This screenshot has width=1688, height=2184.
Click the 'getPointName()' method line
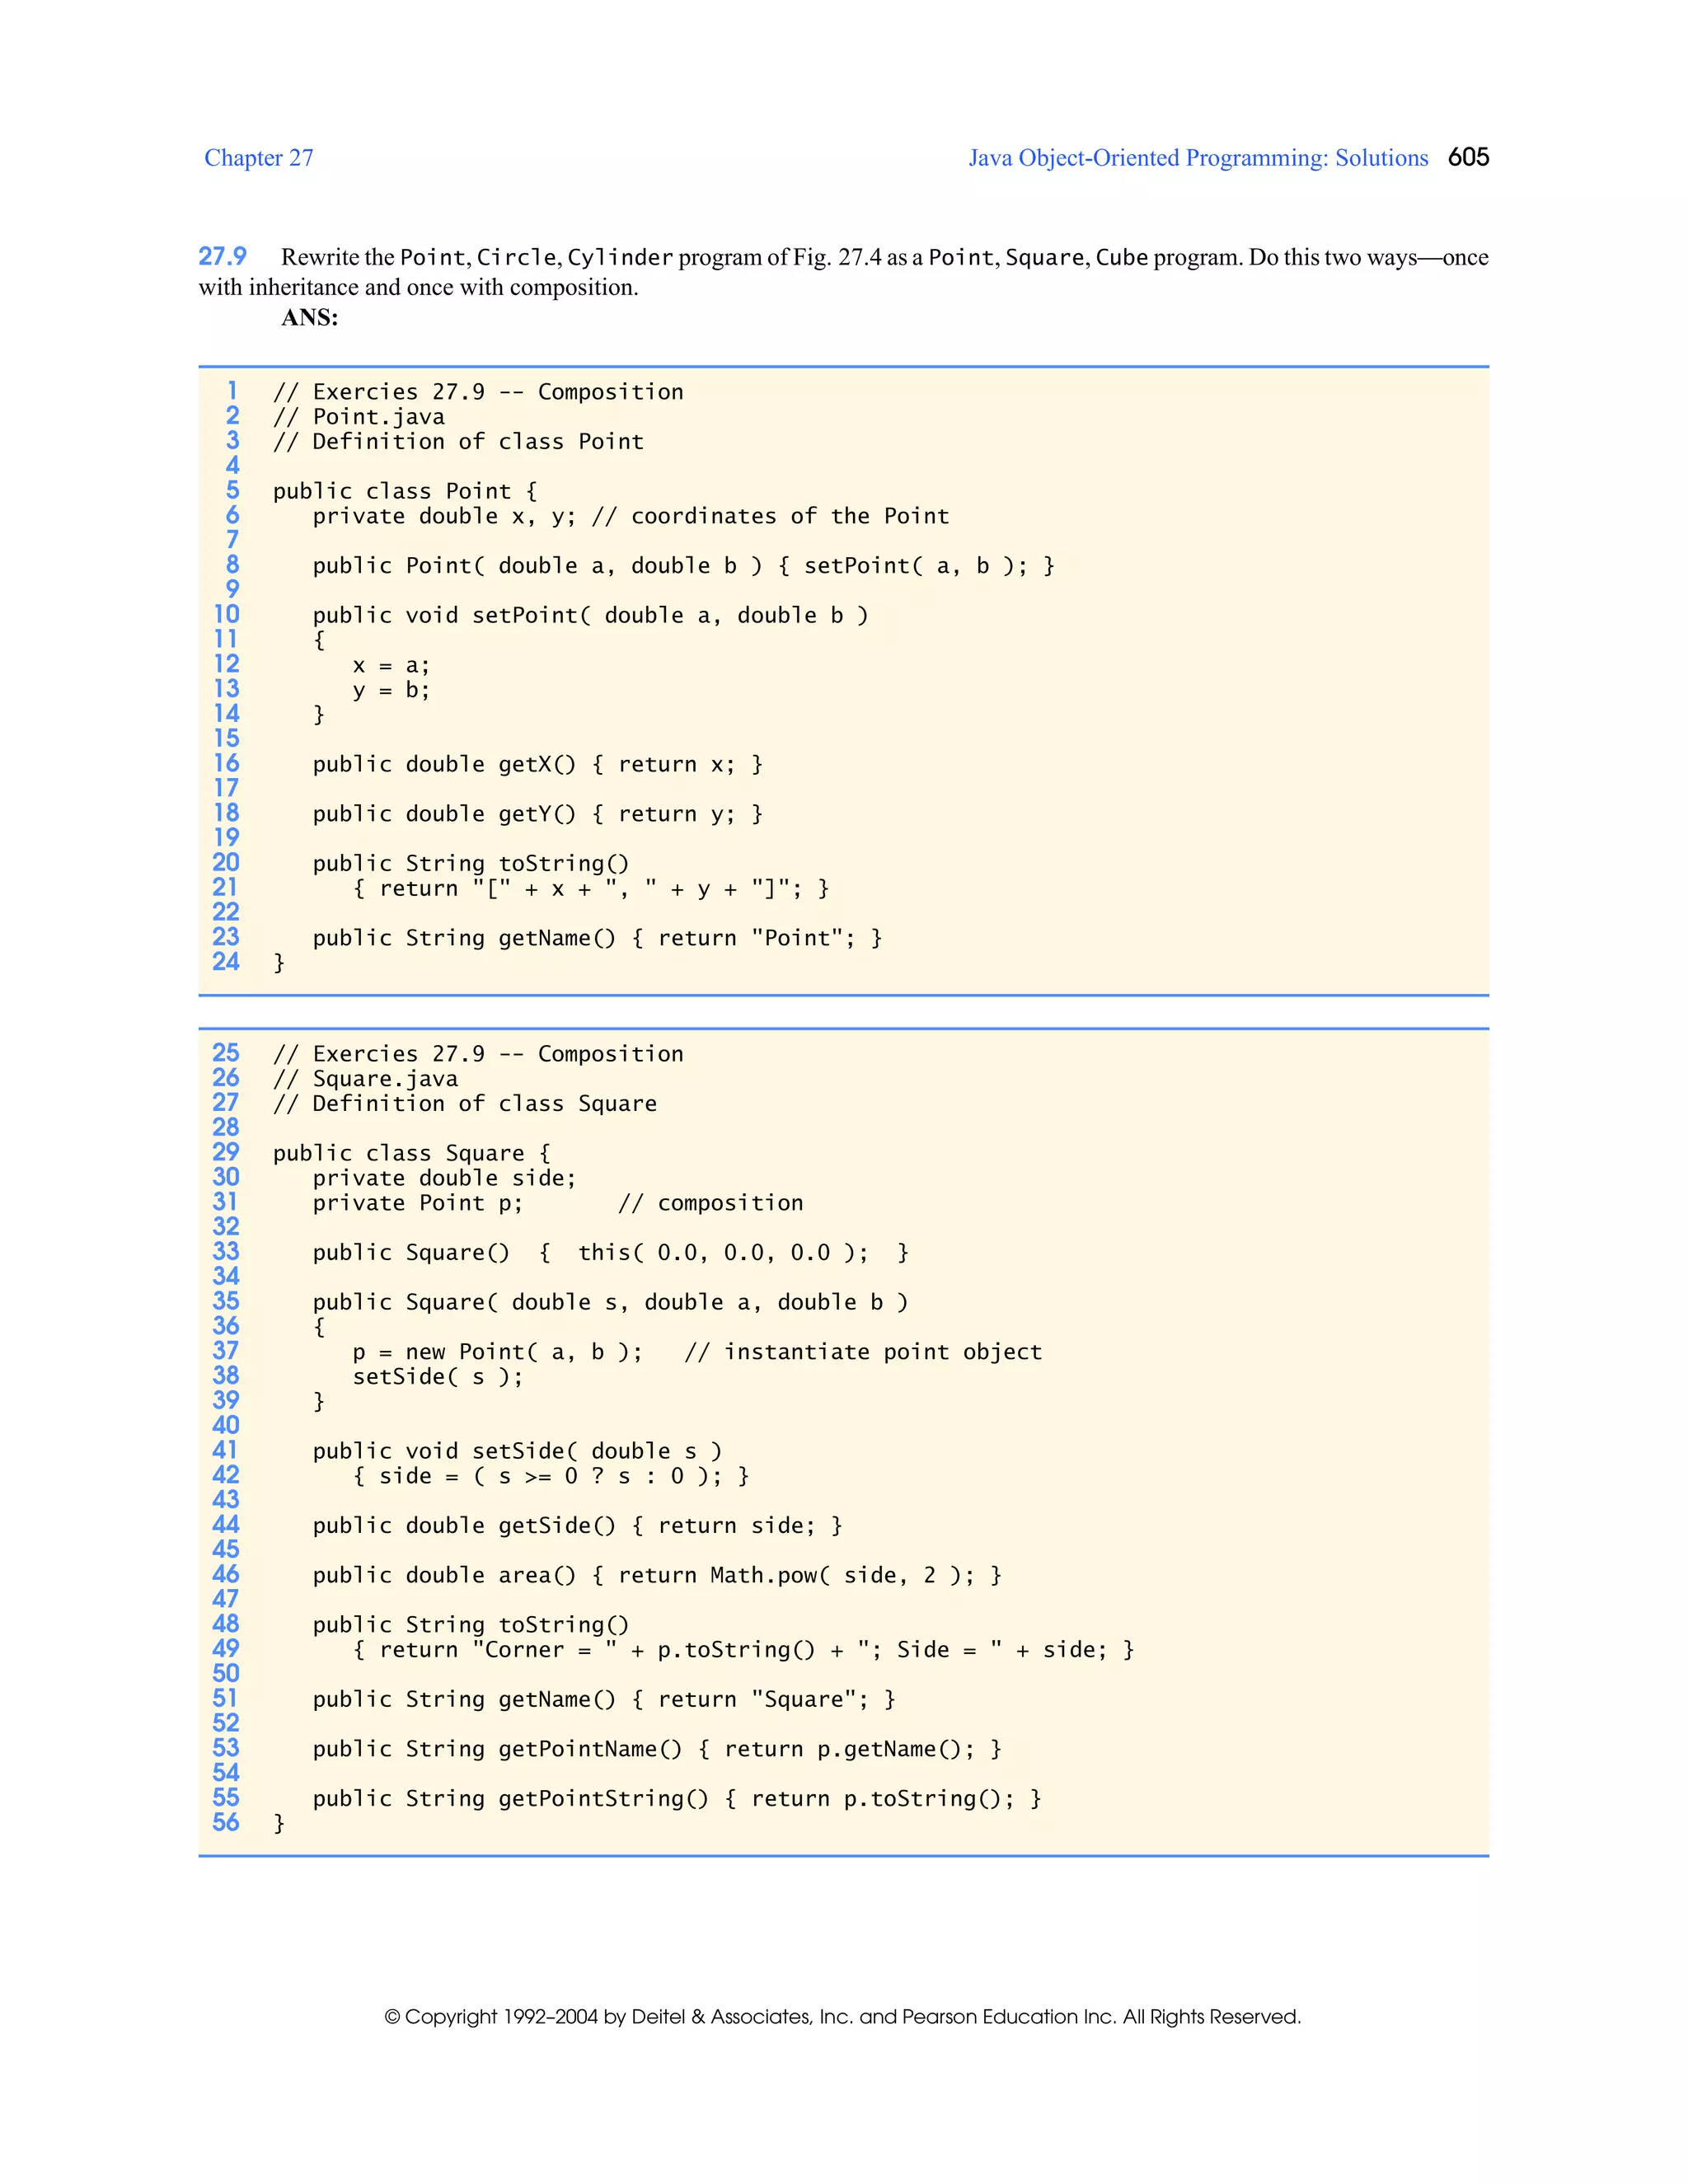point(657,1749)
